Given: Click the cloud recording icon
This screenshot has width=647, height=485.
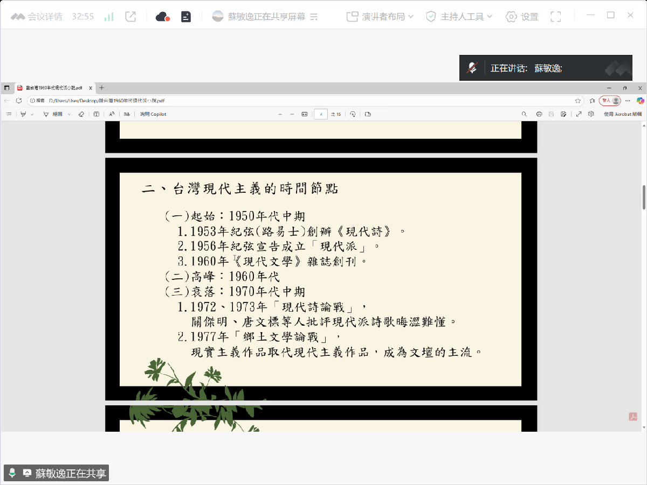Looking at the screenshot, I should [162, 17].
